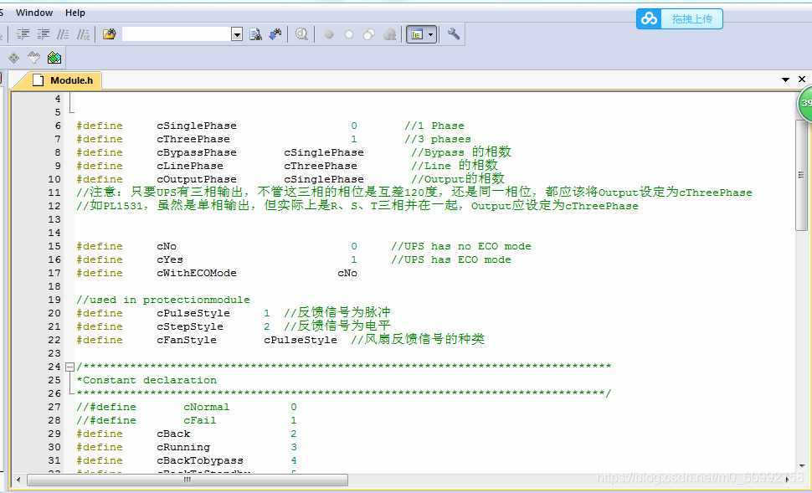Screen dimensions: 812x493
Task: Click cBypassPhase on line 8
Action: [x=196, y=153]
